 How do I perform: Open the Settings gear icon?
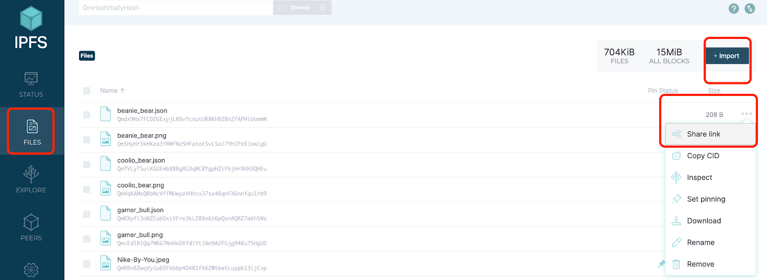click(31, 270)
